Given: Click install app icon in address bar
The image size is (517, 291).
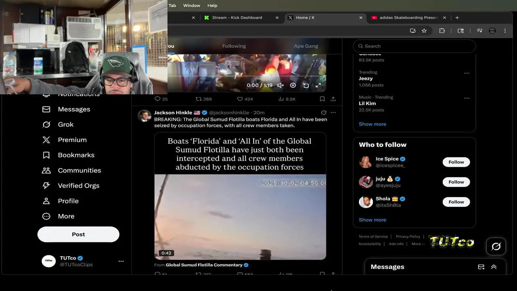Looking at the screenshot, I should coord(412,31).
